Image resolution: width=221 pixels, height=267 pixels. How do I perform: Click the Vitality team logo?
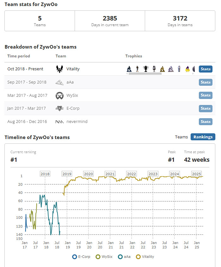click(59, 69)
